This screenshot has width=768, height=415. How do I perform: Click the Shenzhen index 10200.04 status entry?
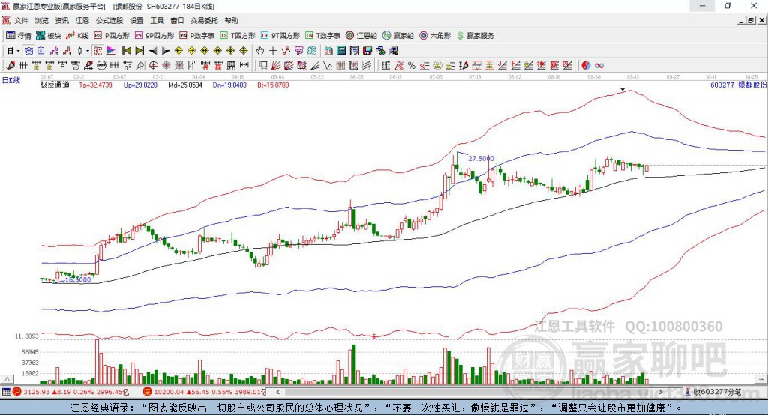[203, 392]
